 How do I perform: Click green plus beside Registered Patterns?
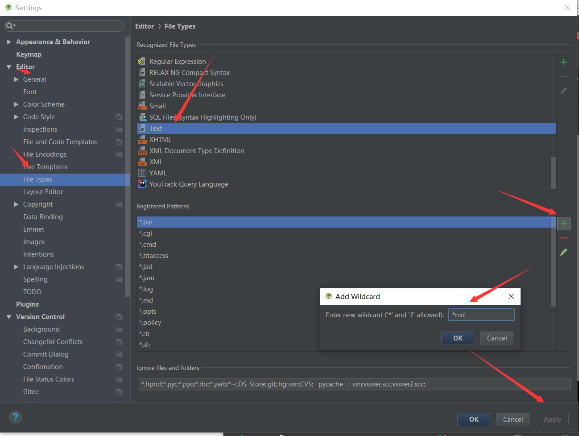563,223
